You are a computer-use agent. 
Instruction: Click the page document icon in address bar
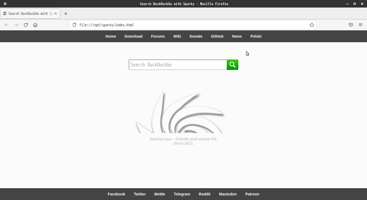(x=75, y=25)
